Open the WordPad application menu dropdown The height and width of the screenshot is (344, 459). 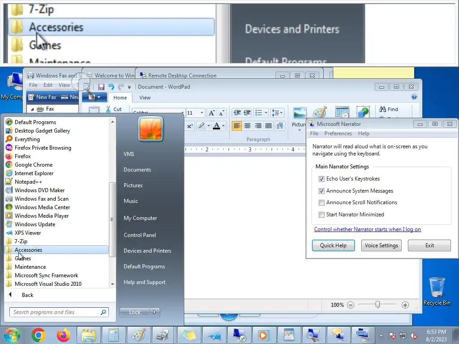point(94,97)
